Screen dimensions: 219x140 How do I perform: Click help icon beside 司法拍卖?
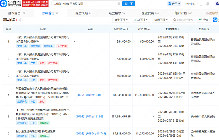(x=20, y=20)
